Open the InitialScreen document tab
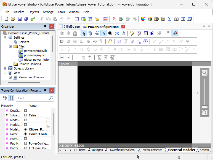 pos(71,27)
